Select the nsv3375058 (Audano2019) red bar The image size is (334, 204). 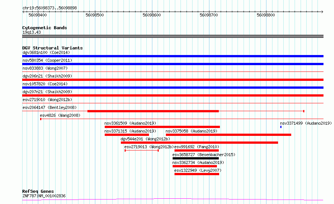pos(228,135)
